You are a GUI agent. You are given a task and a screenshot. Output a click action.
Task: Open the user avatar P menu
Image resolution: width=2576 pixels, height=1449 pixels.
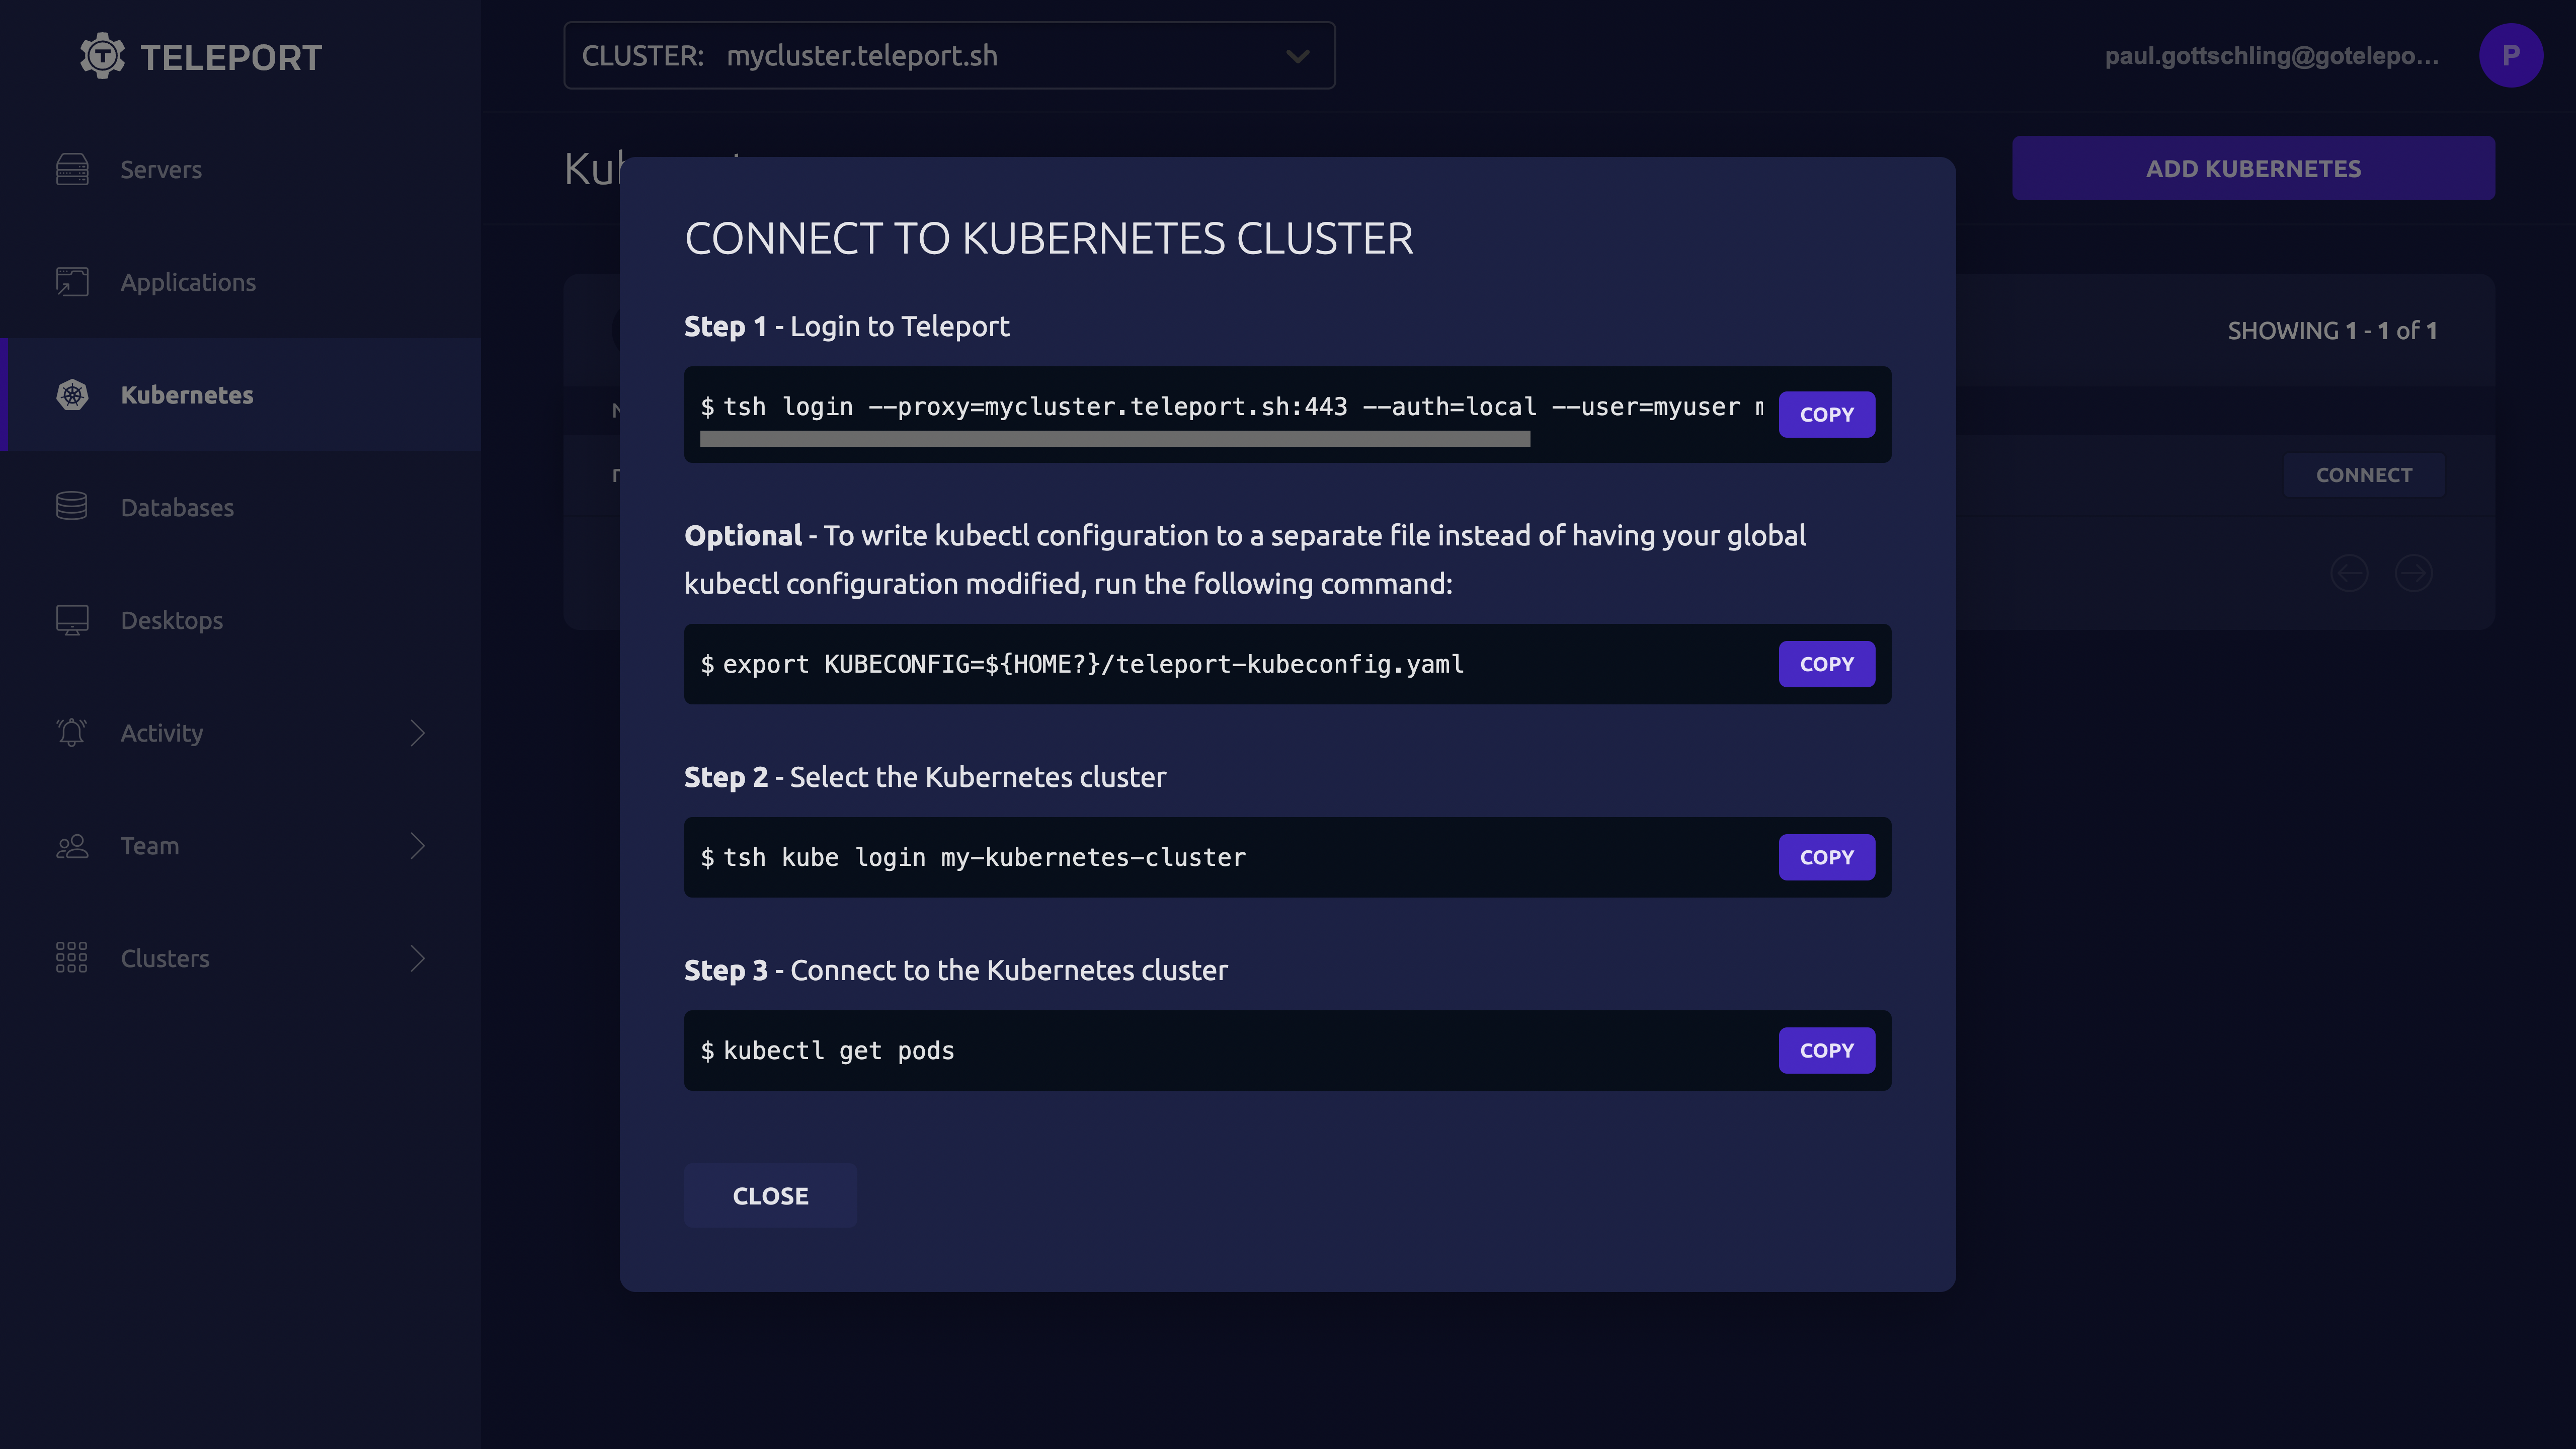(2510, 56)
